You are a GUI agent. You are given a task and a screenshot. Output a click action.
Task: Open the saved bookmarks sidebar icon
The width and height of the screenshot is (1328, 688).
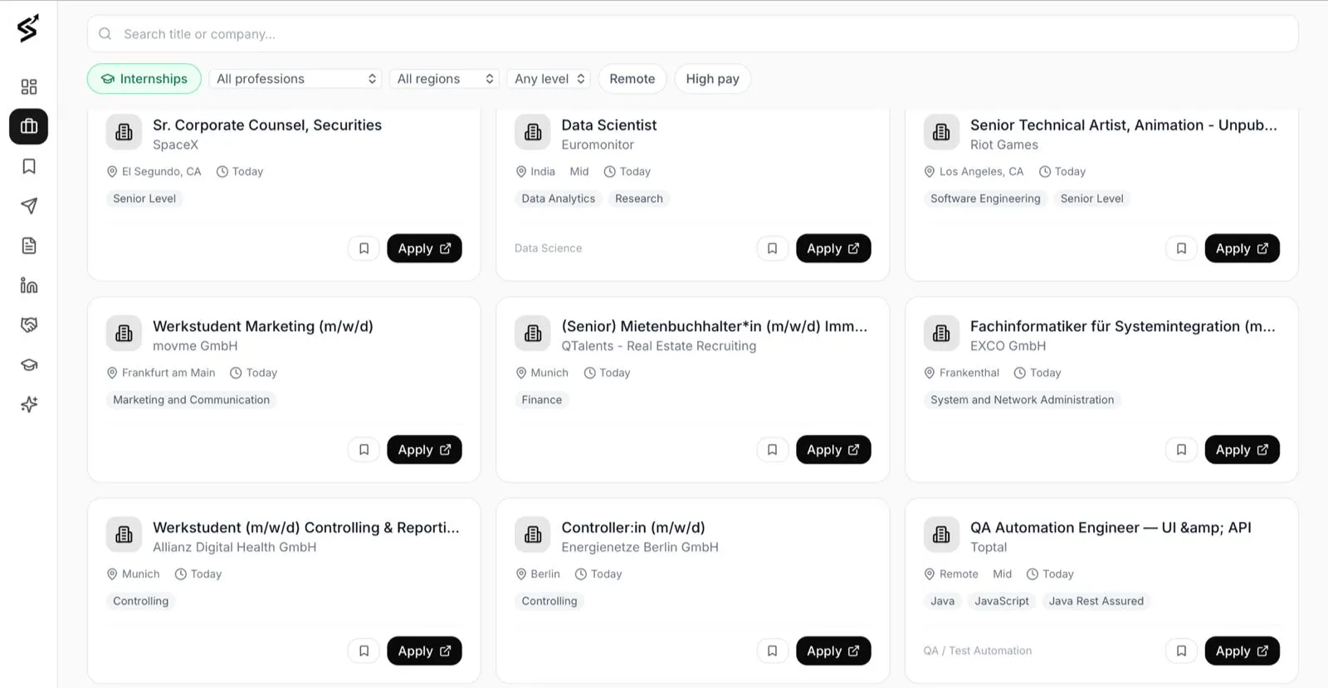(x=29, y=167)
